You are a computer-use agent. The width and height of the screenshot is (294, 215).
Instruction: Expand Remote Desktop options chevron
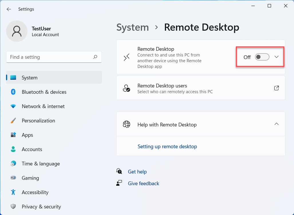point(277,57)
